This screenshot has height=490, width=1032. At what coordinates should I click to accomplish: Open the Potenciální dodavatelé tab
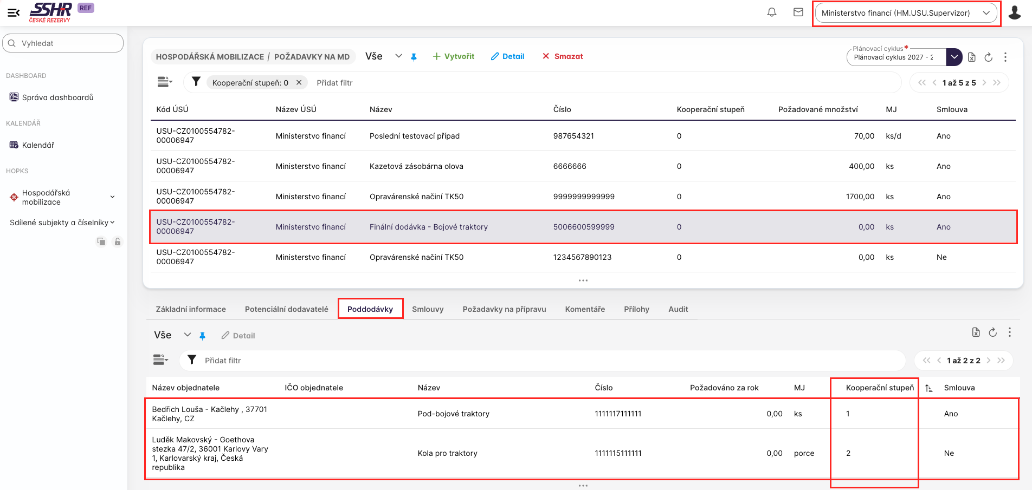(x=286, y=309)
